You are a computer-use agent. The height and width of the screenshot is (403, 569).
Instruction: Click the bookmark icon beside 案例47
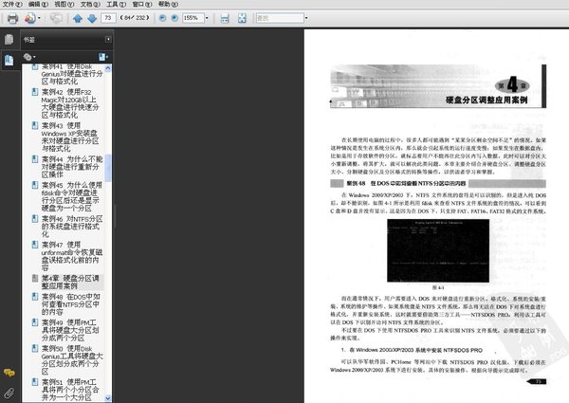pyautogui.click(x=35, y=245)
